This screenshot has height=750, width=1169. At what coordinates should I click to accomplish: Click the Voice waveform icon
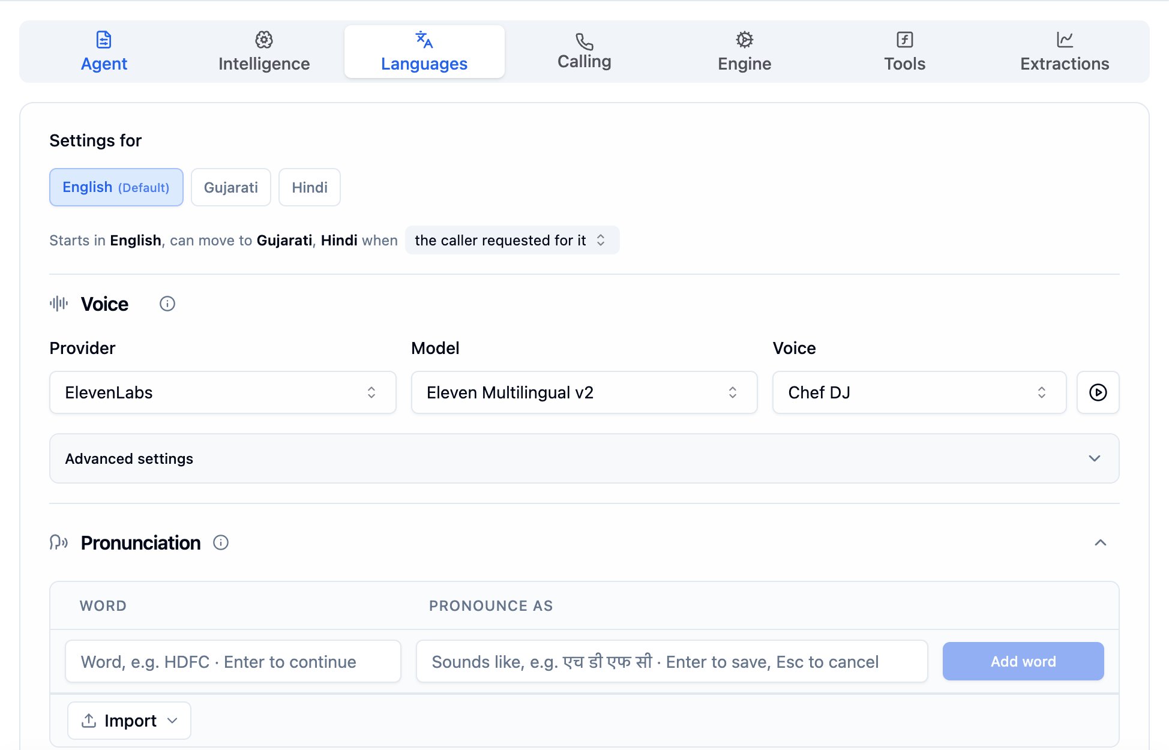[59, 304]
